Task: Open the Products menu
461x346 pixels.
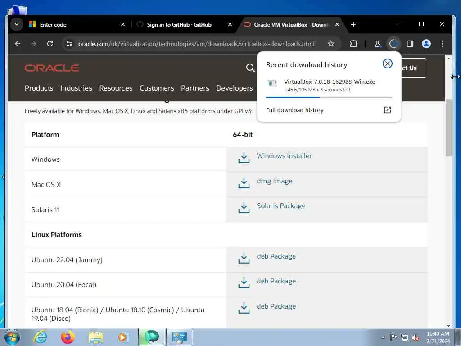Action: [x=39, y=88]
